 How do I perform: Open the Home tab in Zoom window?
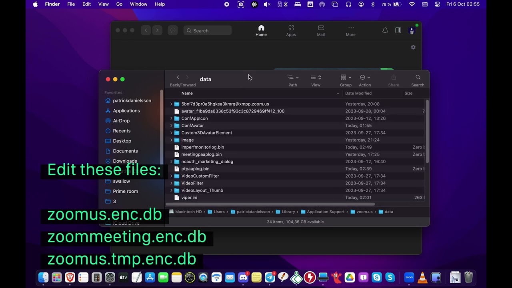261,31
